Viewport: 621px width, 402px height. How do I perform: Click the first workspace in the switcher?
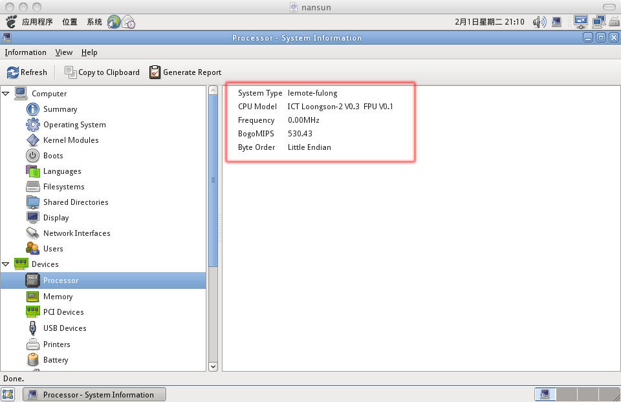(545, 394)
